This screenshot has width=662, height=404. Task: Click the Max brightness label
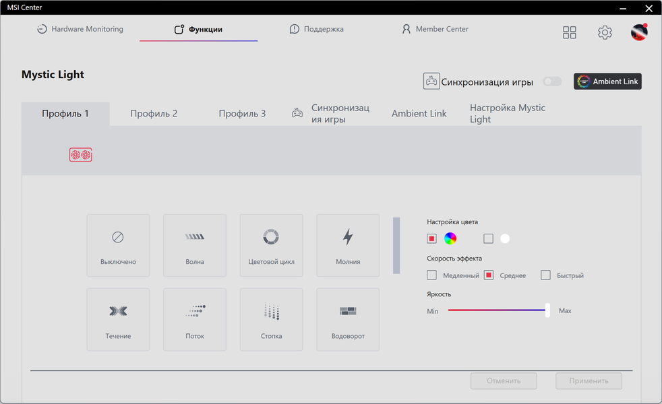coord(565,311)
